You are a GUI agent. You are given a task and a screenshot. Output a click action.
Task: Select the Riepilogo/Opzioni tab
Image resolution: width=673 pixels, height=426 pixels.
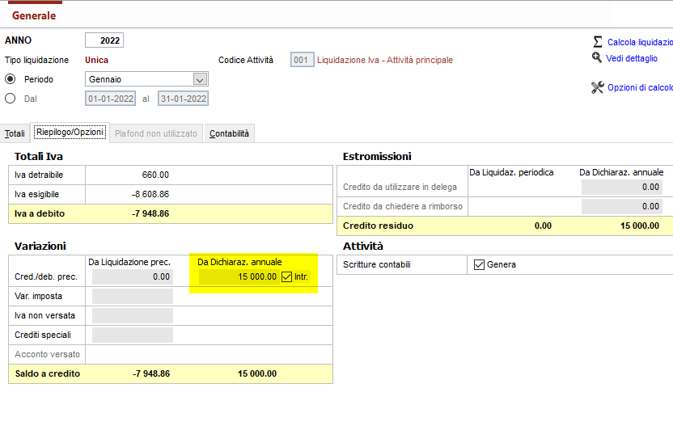70,132
